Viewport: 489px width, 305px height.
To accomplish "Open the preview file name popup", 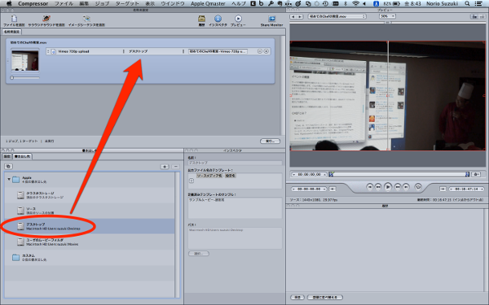I will pos(337,16).
